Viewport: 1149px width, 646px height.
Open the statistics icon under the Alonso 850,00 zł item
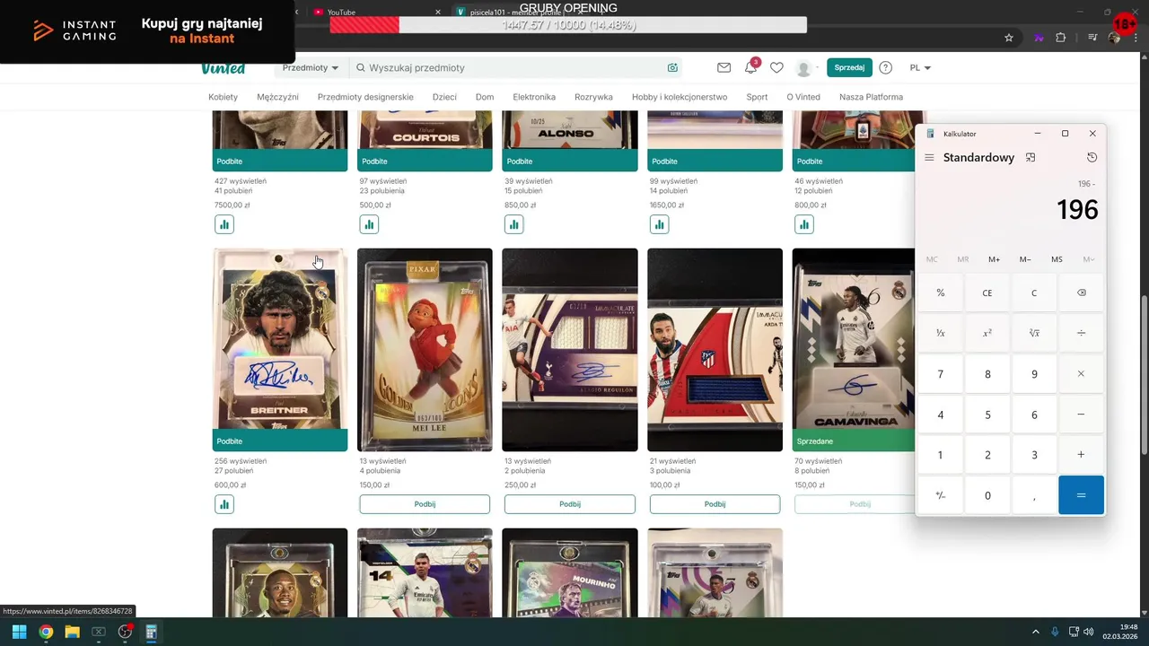(513, 224)
